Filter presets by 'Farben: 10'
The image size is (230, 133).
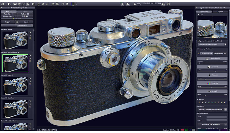(x=25, y=14)
